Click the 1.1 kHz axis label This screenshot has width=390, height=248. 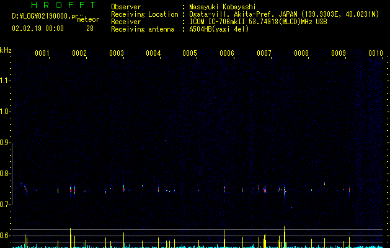point(5,81)
